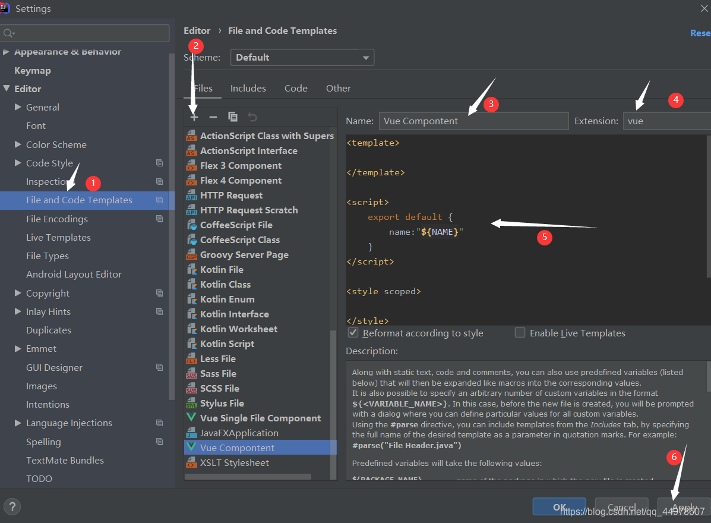Open TextMate Bundles settings
711x523 pixels.
tap(65, 460)
